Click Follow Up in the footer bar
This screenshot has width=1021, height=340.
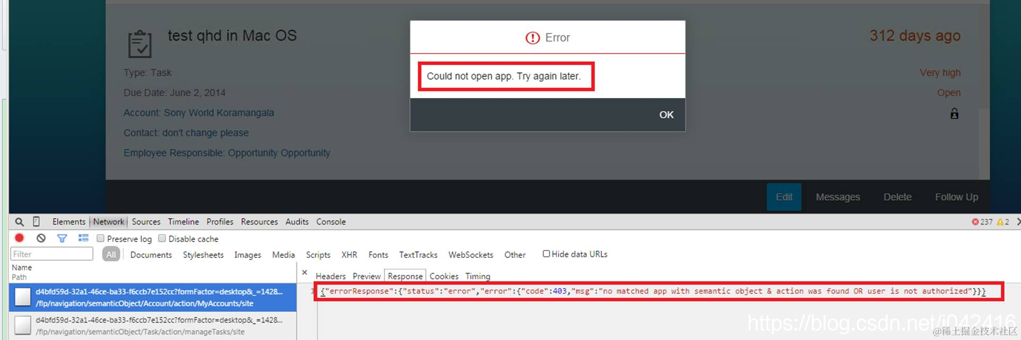[x=956, y=197]
